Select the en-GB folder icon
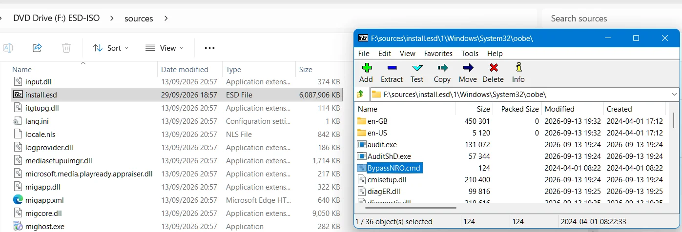 (362, 121)
